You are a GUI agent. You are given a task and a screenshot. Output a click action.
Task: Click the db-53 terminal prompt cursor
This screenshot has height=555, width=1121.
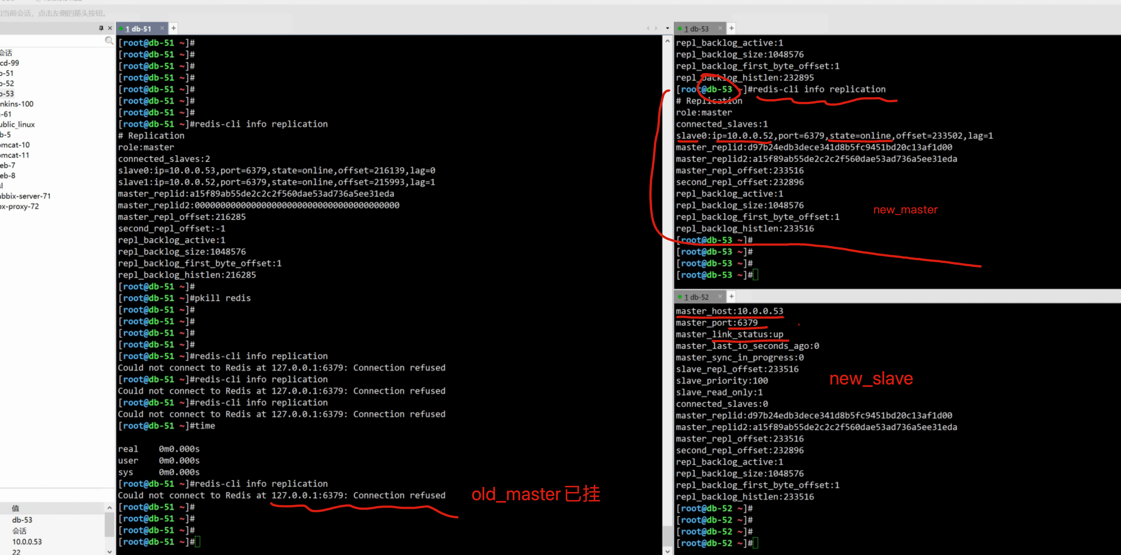(x=756, y=275)
